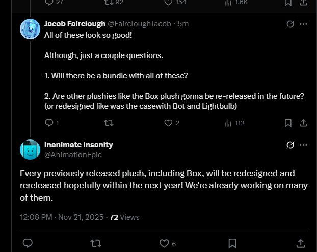
Task: Like Jacob Fairclough's reply
Action: click(x=168, y=123)
